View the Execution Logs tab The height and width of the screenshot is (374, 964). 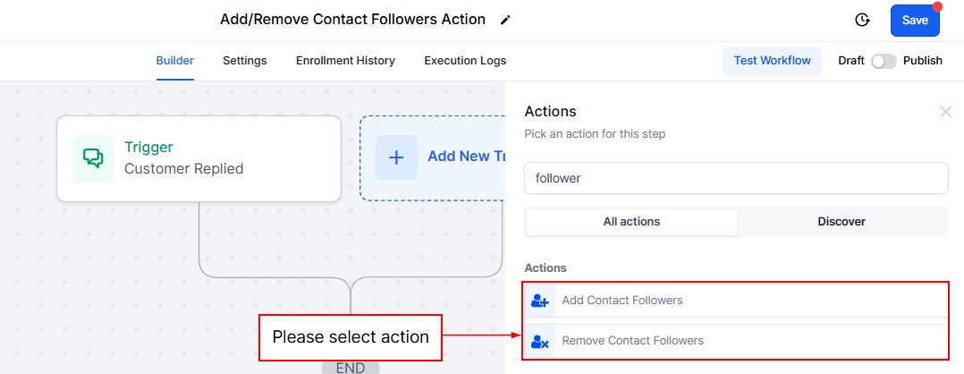[465, 61]
